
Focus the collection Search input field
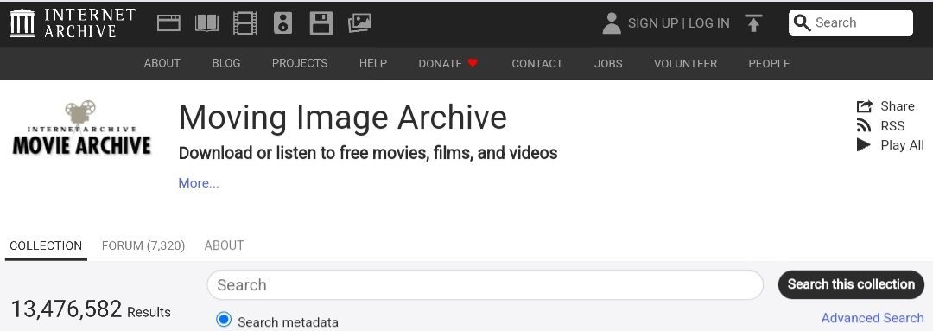pyautogui.click(x=485, y=285)
